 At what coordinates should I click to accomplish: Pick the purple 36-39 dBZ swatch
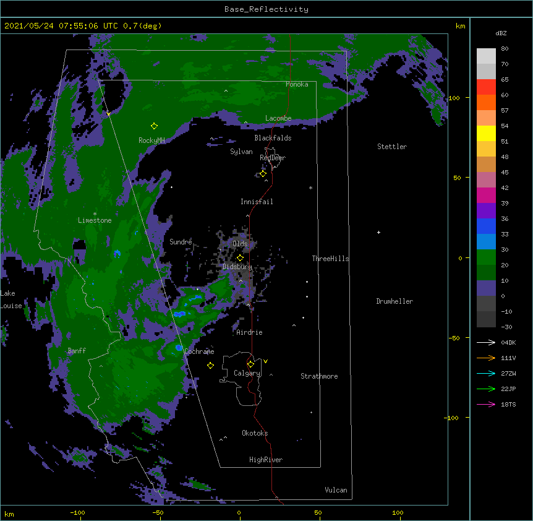(486, 210)
